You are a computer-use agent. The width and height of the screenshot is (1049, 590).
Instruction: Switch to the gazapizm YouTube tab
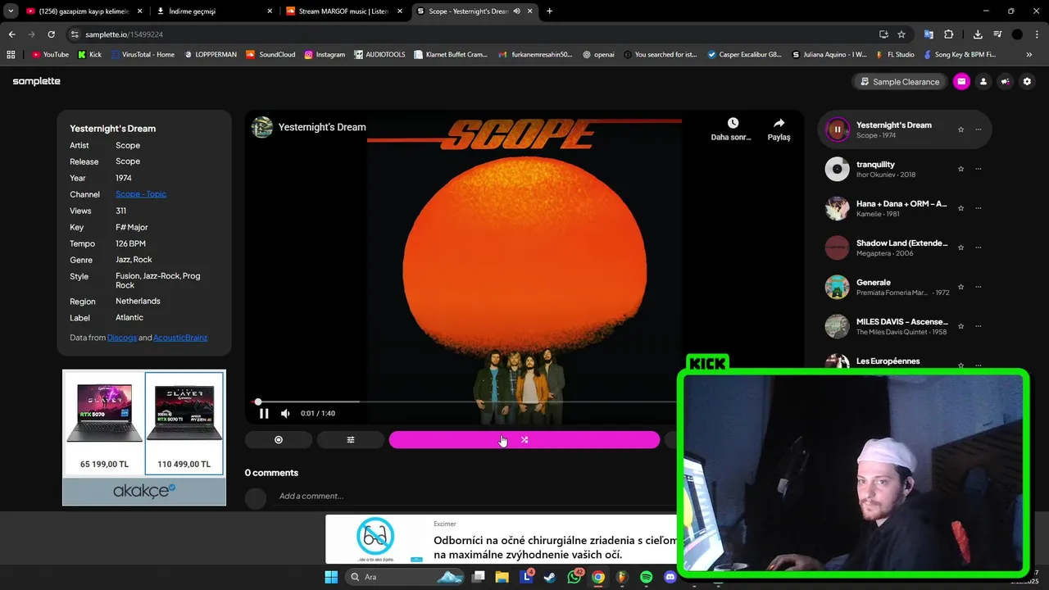pyautogui.click(x=84, y=11)
